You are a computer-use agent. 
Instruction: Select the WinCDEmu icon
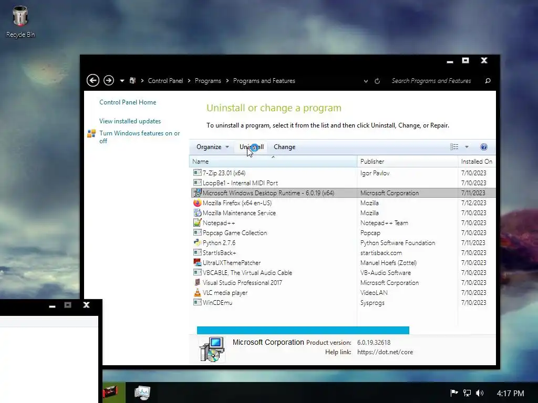[x=198, y=303]
